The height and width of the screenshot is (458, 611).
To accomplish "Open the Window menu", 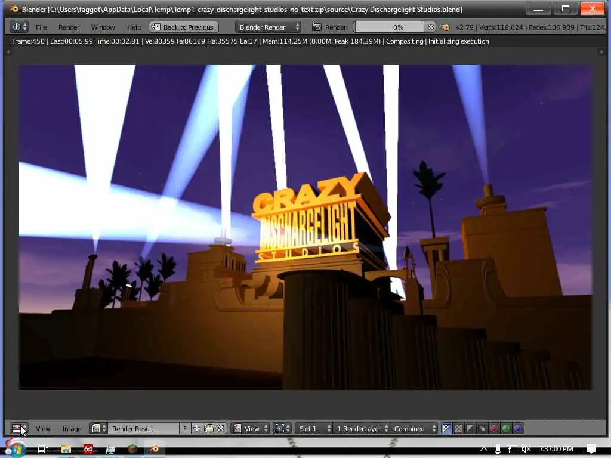I will click(x=103, y=27).
